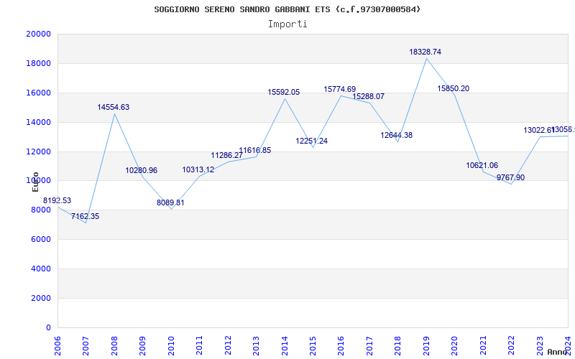This screenshot has width=575, height=359.
Task: Select the 8089.81 data label
Action: (x=170, y=203)
